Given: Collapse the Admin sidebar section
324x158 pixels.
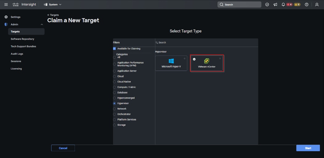Looking at the screenshot, I should 42,24.
